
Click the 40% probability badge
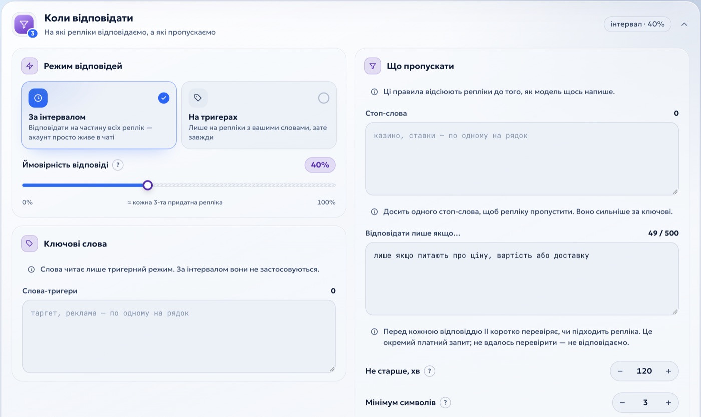(x=320, y=165)
